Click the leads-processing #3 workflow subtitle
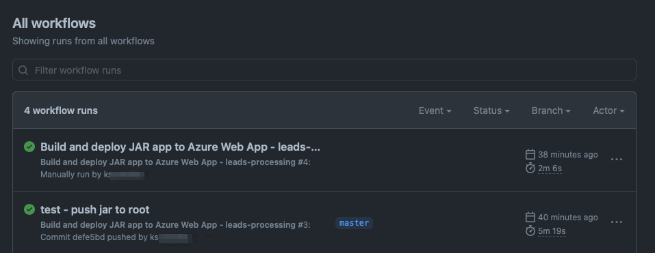Viewport: 655px width, 253px height. [x=175, y=225]
